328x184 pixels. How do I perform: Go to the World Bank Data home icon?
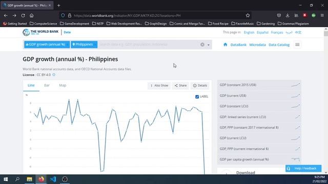pyautogui.click(x=225, y=44)
